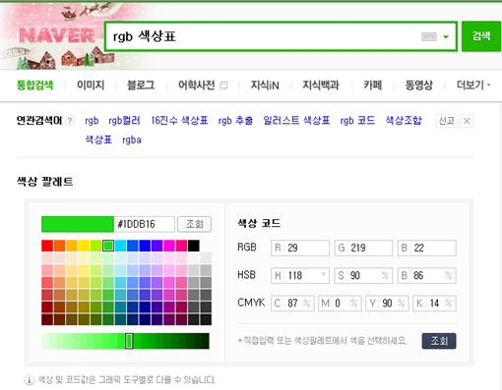Pick the selected green swatch in top row

pos(108,246)
